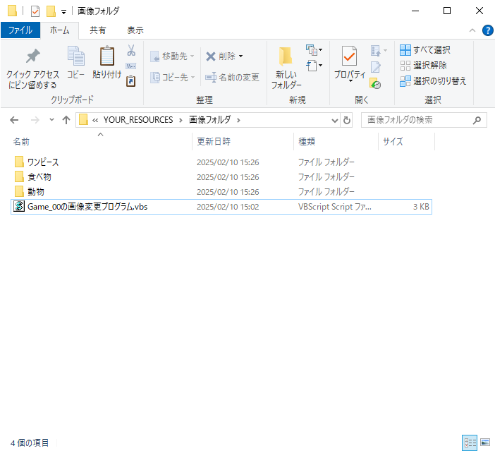Expand the 削除 dropdown arrow
495x451 pixels.
[x=241, y=56]
